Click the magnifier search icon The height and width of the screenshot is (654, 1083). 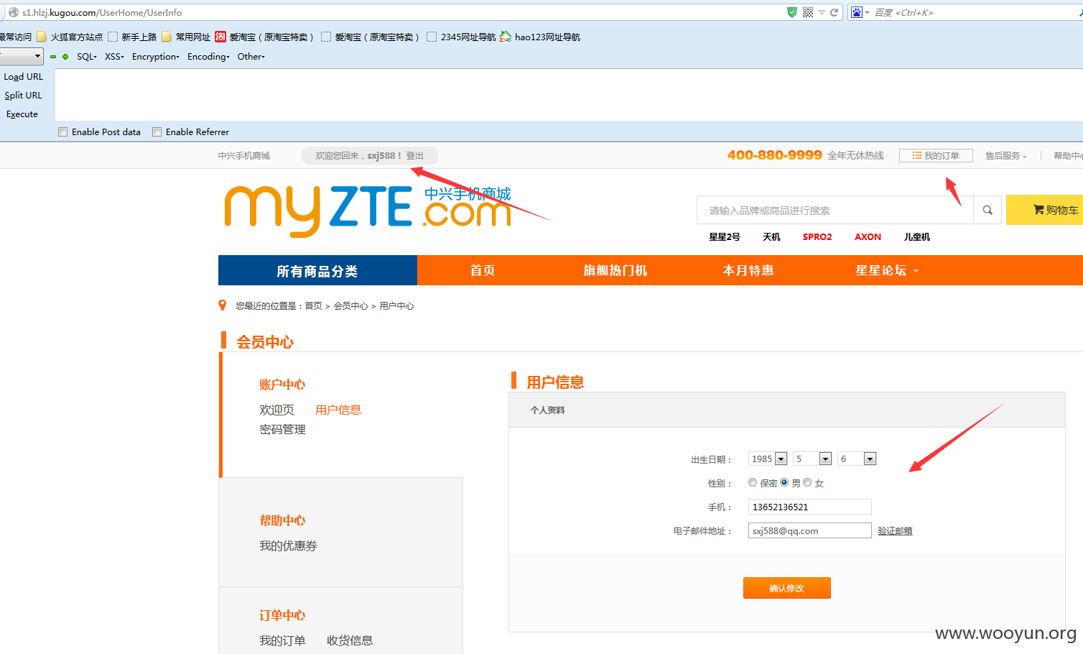click(x=987, y=211)
